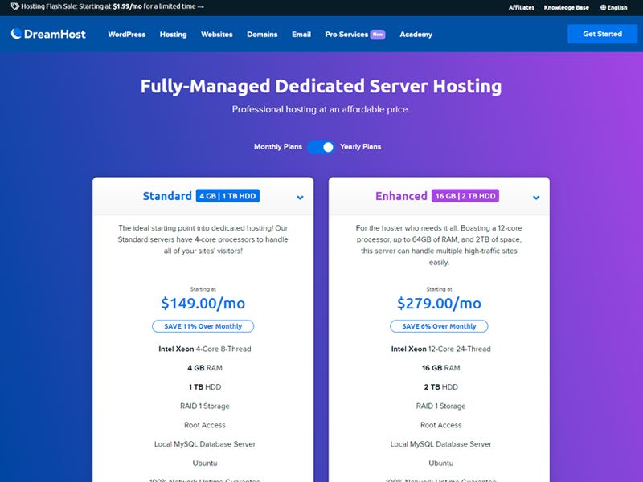Click the $279.00/mo price
Screen dimensions: 643x482
439,304
